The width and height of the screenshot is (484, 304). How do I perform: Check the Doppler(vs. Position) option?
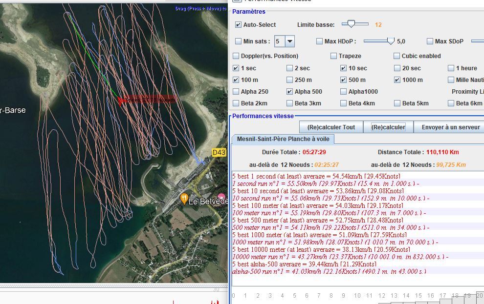point(236,56)
